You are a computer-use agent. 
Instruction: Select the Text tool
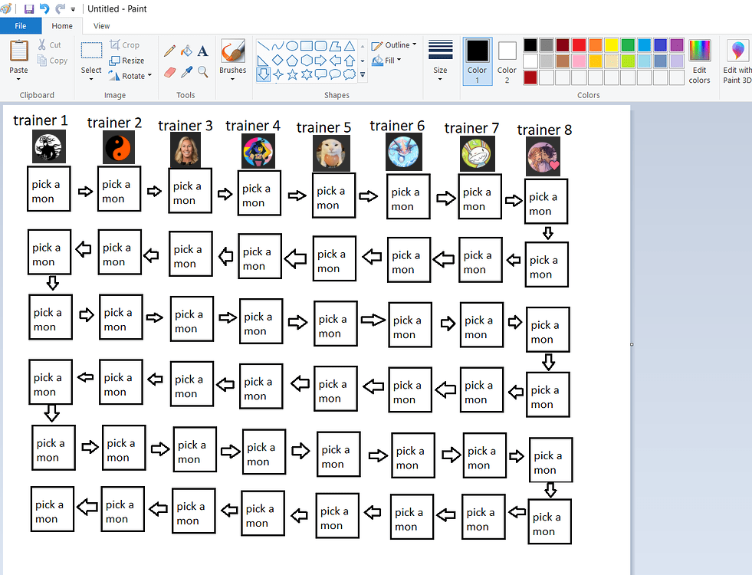click(203, 51)
